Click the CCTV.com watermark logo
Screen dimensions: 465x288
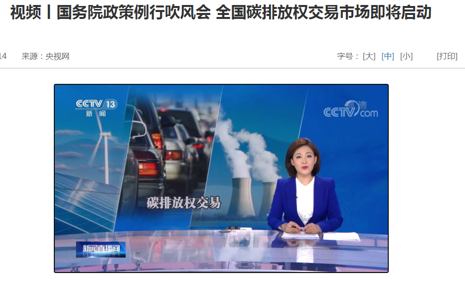click(350, 109)
